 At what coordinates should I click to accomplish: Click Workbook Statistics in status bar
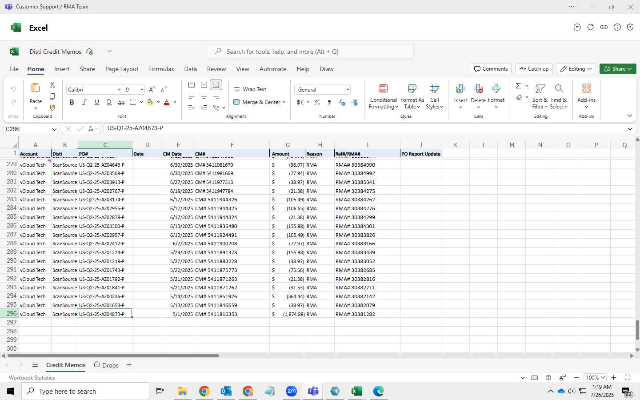[x=32, y=378]
